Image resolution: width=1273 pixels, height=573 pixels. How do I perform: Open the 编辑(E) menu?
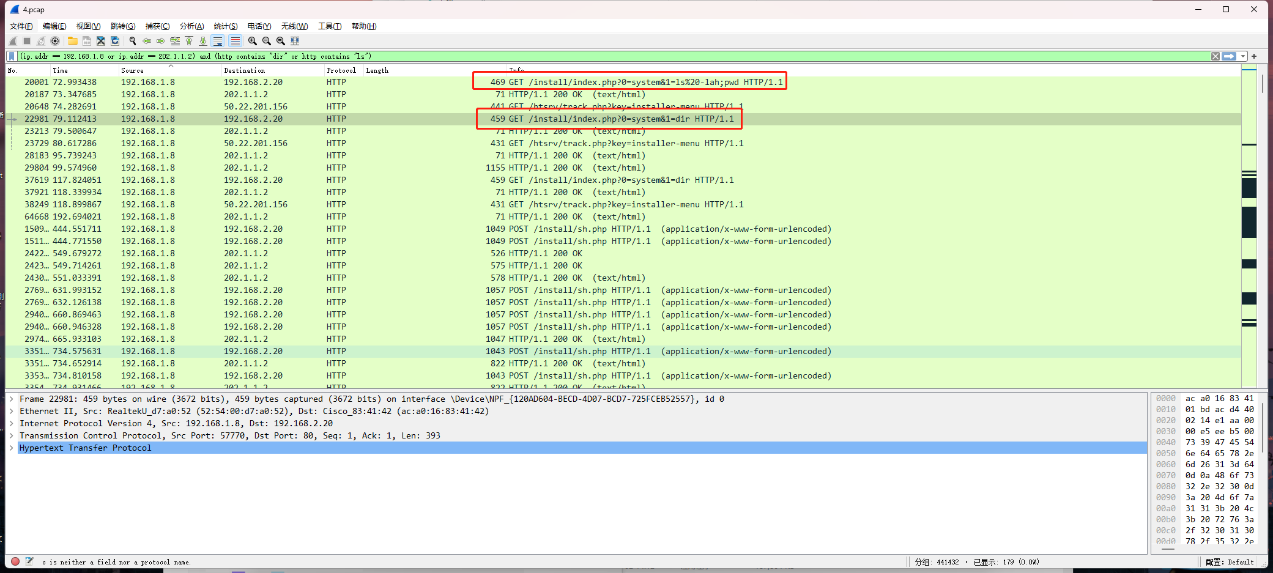pyautogui.click(x=54, y=26)
